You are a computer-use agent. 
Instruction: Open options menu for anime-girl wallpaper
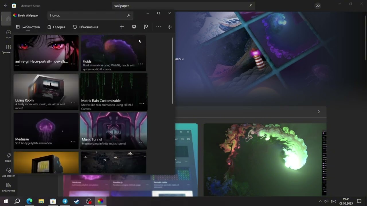pos(73,64)
